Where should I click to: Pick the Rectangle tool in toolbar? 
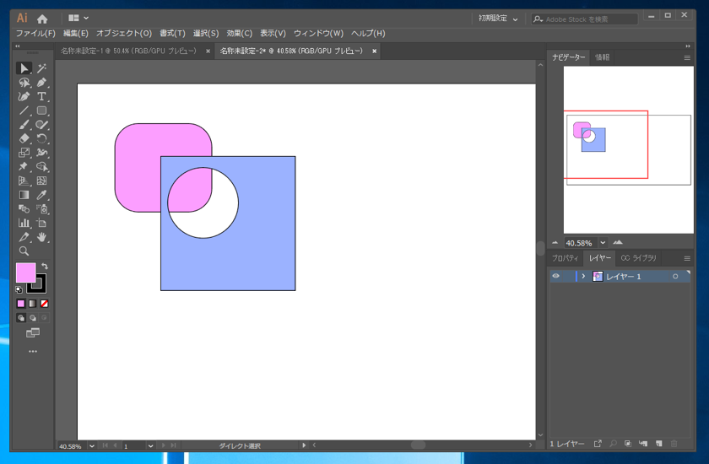pos(41,111)
